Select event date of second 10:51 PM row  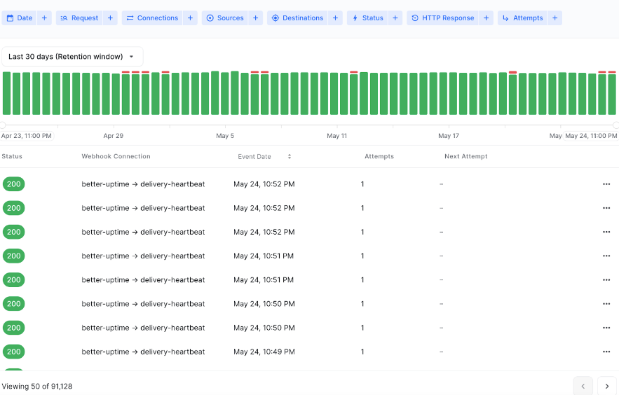click(x=264, y=280)
